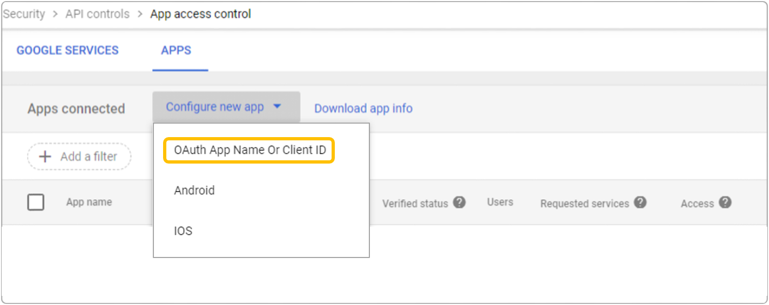Select the Apps tab
This screenshot has height=305, width=769.
pos(176,50)
